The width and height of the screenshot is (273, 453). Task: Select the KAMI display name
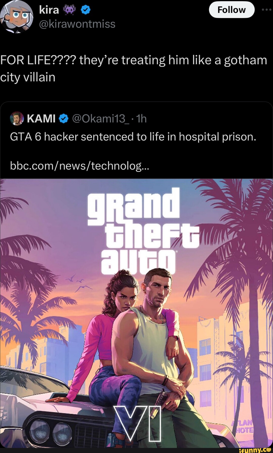41,118
